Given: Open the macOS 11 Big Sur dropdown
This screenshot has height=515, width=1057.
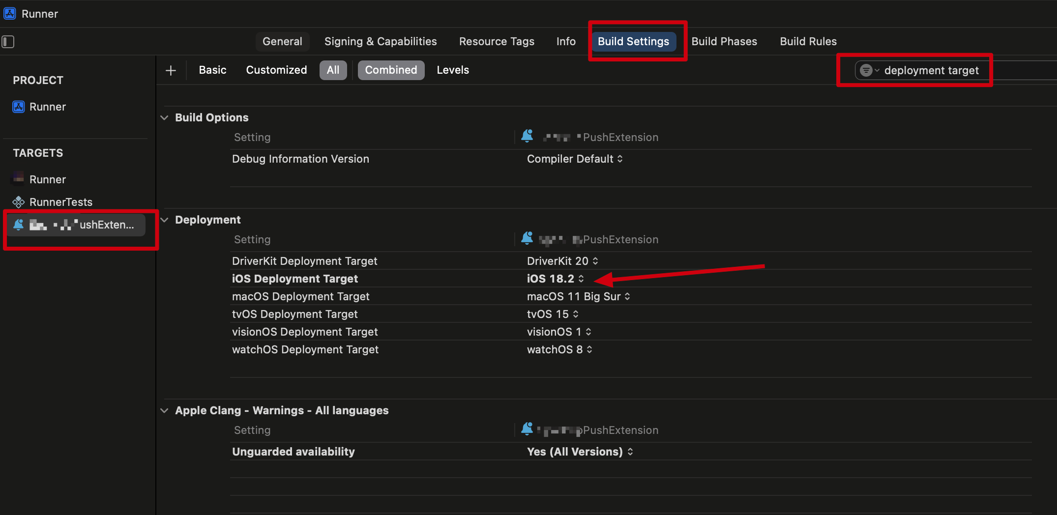Looking at the screenshot, I should pyautogui.click(x=579, y=296).
